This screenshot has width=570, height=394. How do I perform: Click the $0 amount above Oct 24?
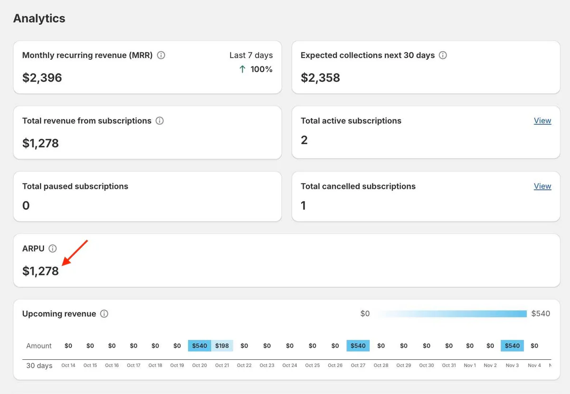click(x=290, y=346)
